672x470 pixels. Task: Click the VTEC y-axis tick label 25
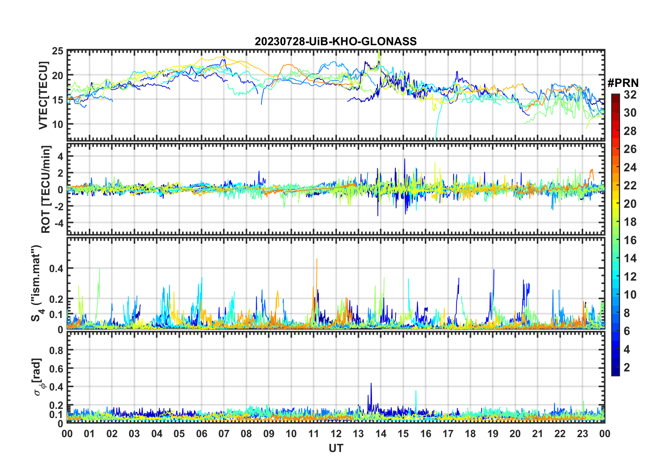point(58,51)
